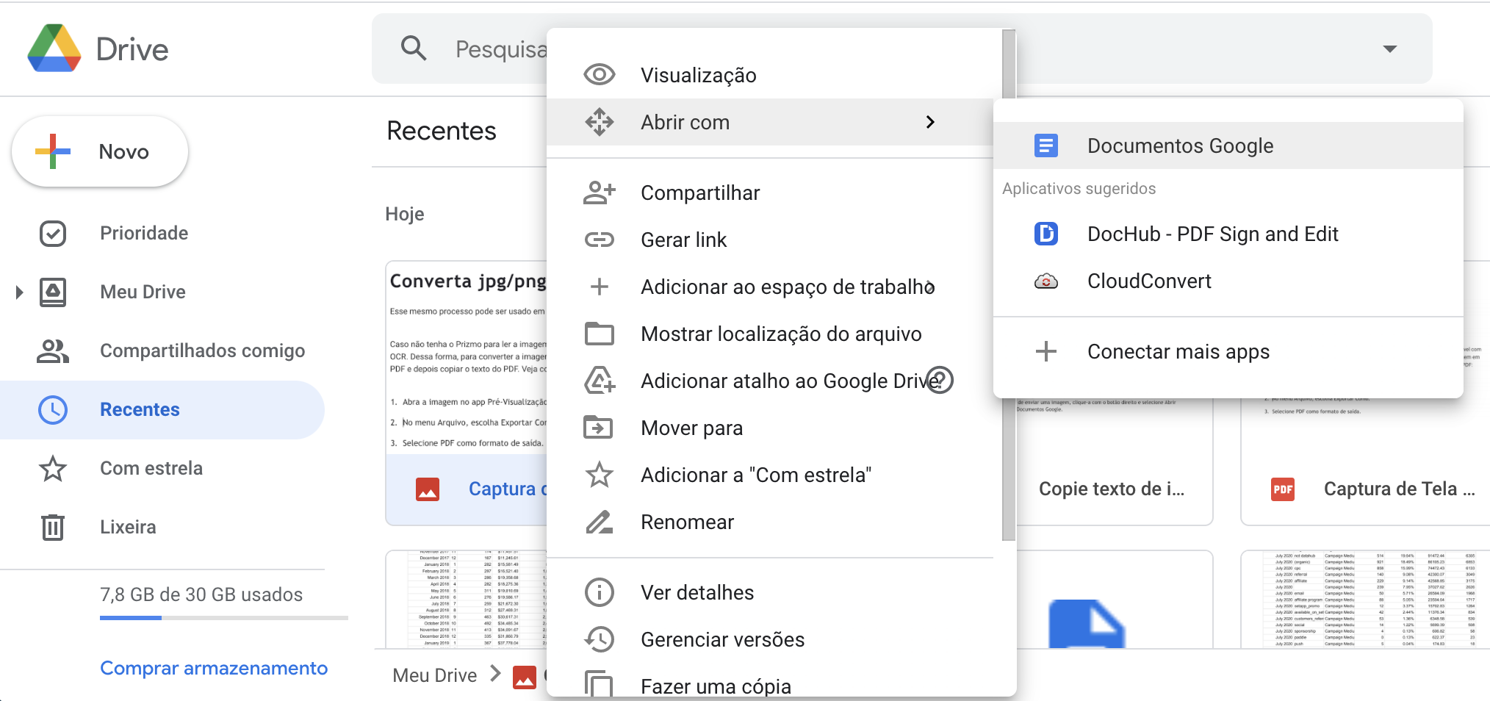Open the Lixeira trash folder
This screenshot has height=701, width=1490.
coord(127,527)
